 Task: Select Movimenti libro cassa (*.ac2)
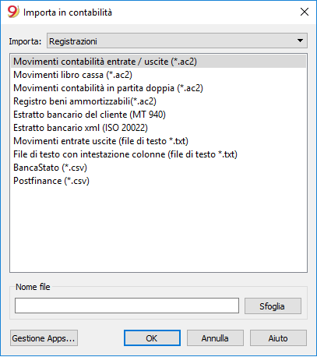click(x=158, y=75)
